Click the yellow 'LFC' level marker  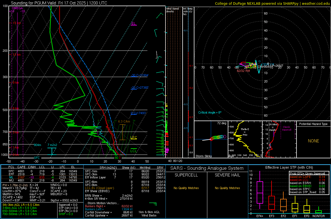[x=134, y=138]
